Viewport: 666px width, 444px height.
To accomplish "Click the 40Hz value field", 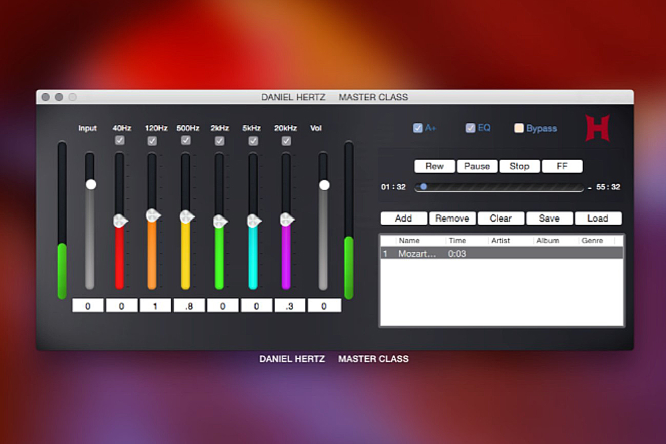I will [121, 306].
